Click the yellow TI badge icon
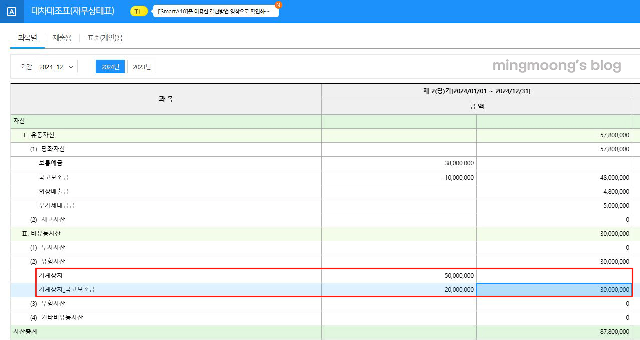The image size is (640, 340). 139,11
